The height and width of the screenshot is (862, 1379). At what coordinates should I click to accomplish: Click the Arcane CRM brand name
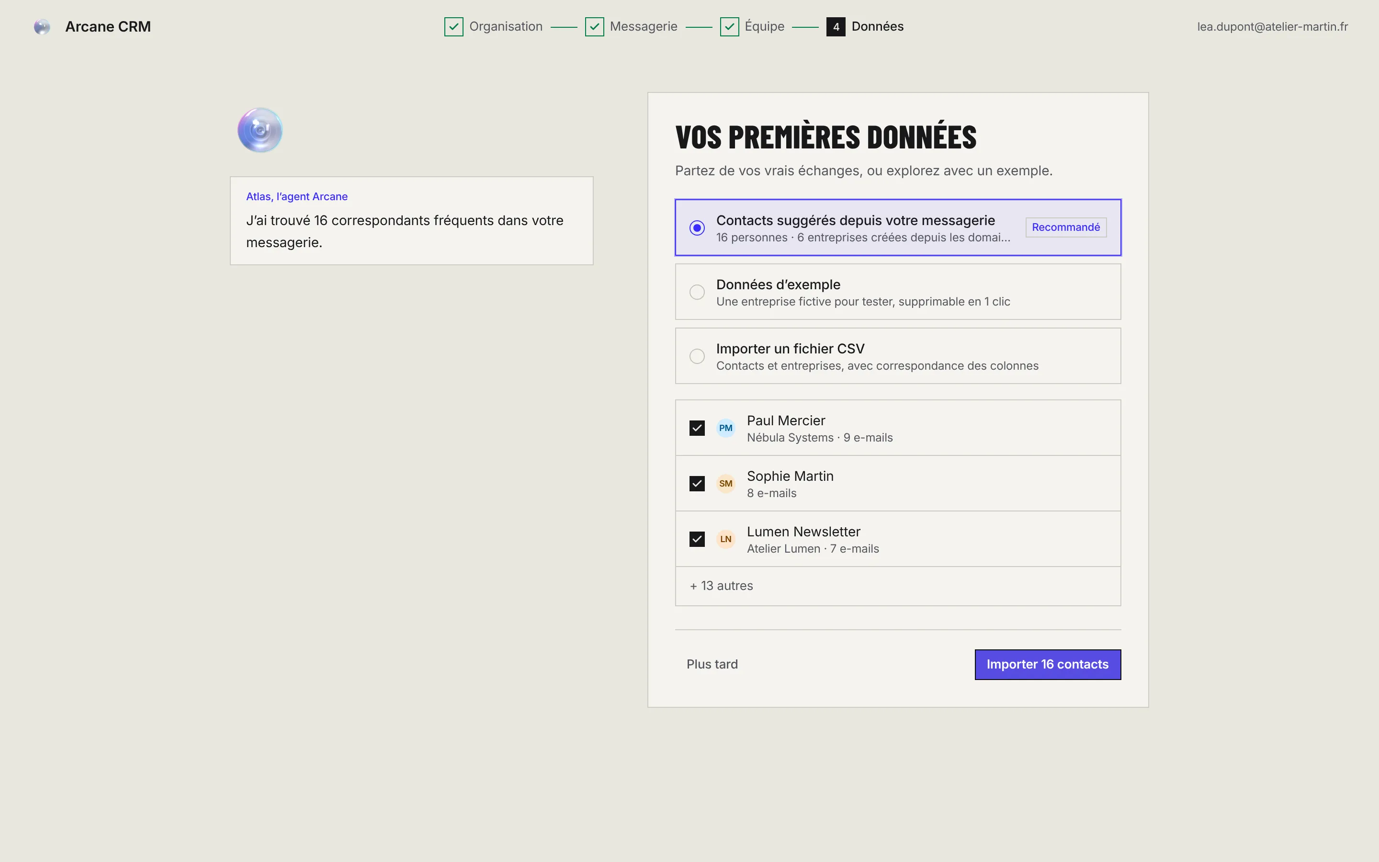[108, 27]
